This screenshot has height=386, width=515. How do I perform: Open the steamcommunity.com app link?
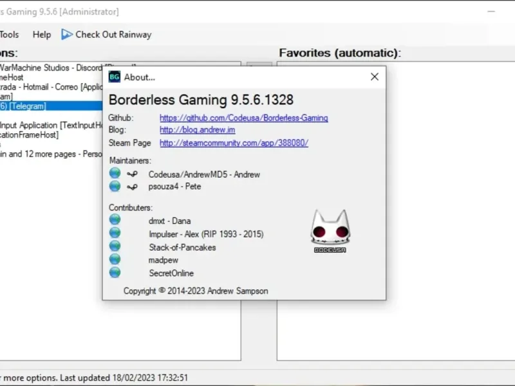point(234,143)
